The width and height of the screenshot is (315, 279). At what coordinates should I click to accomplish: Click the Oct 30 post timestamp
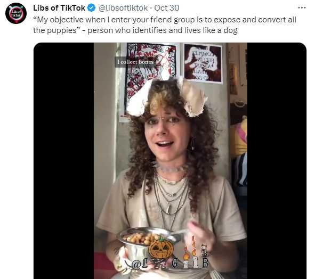click(166, 8)
